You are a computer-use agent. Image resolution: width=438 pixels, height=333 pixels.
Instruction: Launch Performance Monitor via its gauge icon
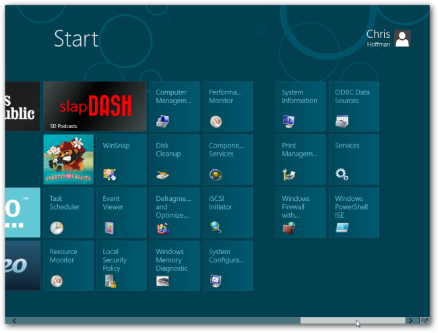click(216, 121)
